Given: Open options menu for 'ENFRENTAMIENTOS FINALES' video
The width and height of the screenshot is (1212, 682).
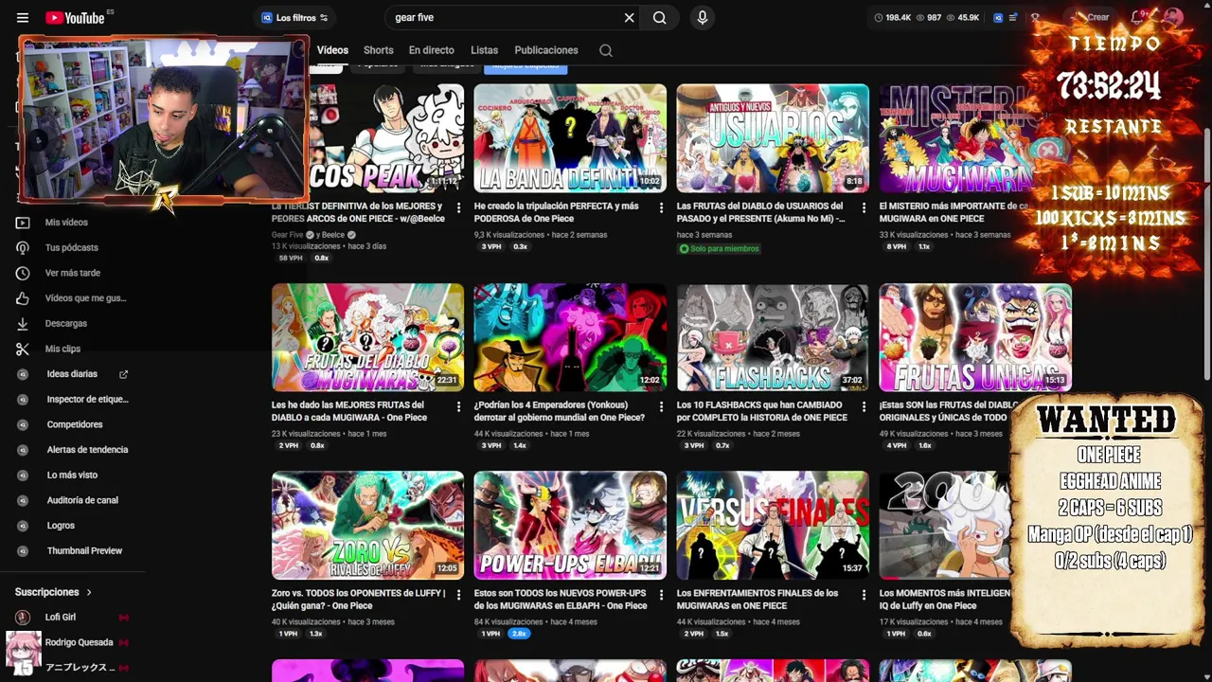Looking at the screenshot, I should [864, 595].
